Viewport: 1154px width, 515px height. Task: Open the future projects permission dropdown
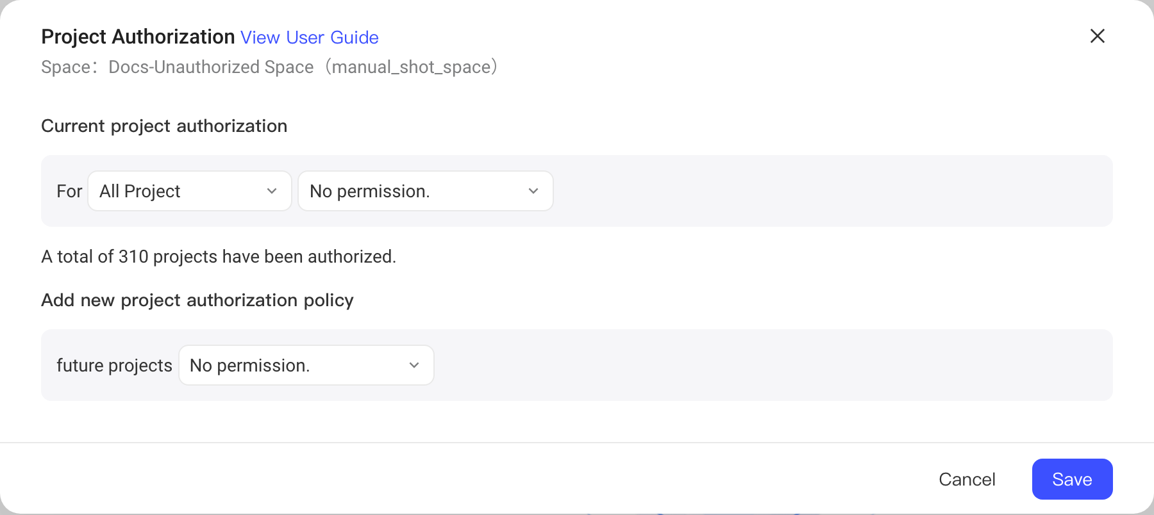pos(306,365)
